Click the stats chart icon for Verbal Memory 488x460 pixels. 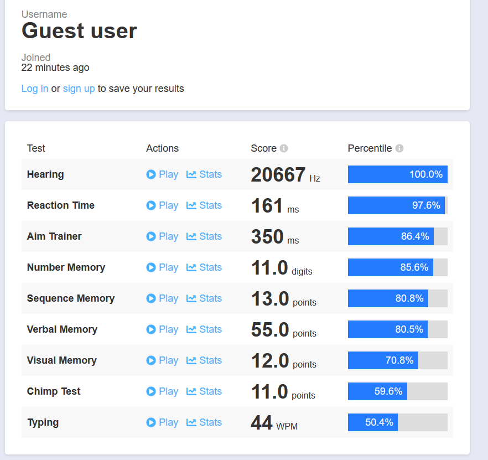click(x=191, y=329)
